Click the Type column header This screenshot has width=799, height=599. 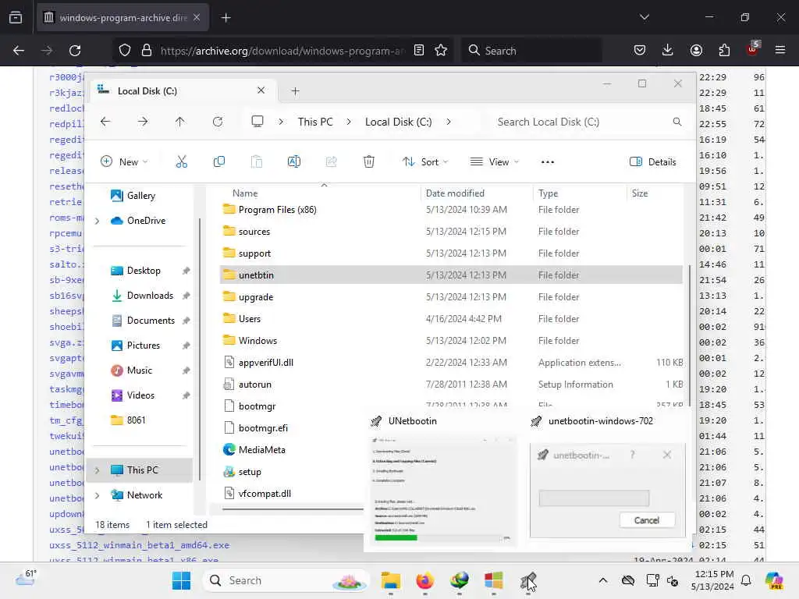click(x=549, y=193)
